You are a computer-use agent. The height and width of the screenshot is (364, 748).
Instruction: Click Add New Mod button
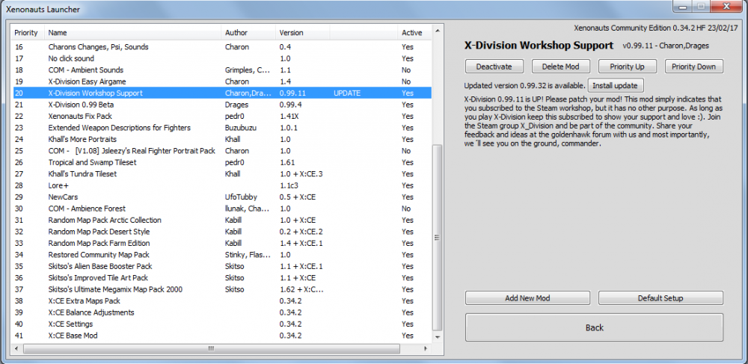(527, 298)
